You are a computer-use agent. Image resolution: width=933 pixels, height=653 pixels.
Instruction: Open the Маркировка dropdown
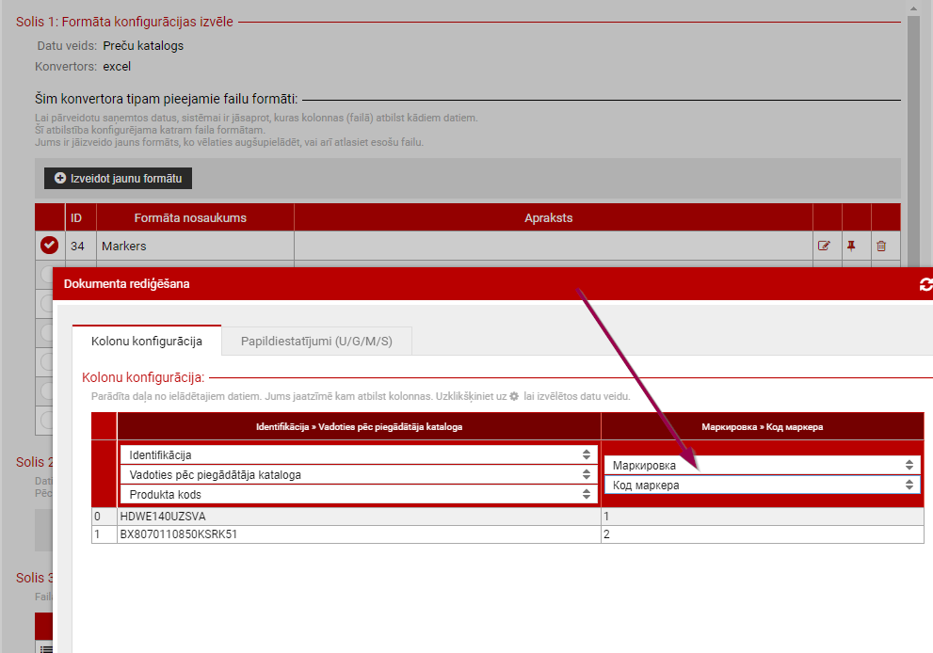[x=762, y=465]
